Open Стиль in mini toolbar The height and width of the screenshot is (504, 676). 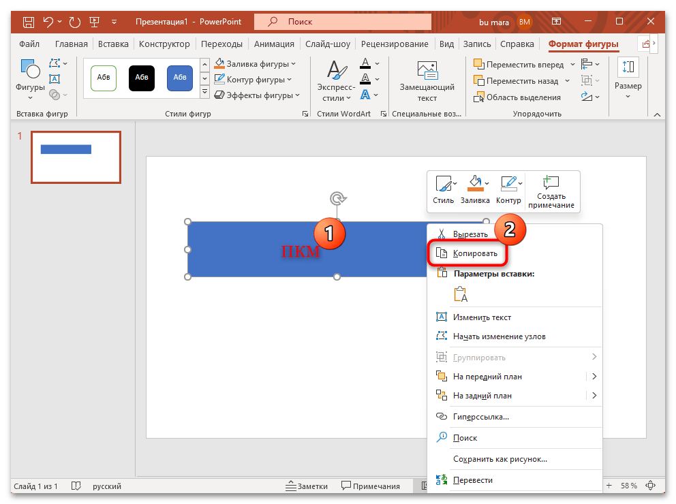pos(444,190)
